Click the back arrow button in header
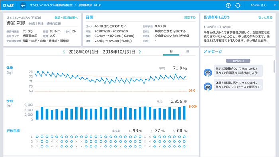This screenshot has height=157, width=279. pyautogui.click(x=23, y=5)
